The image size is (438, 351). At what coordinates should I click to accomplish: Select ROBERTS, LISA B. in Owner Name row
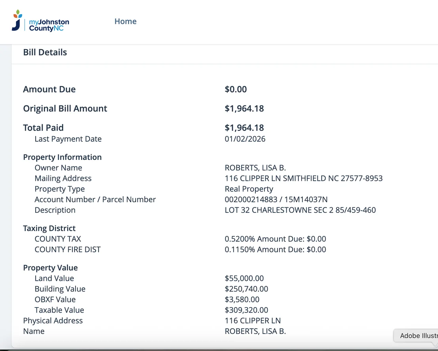(x=255, y=168)
